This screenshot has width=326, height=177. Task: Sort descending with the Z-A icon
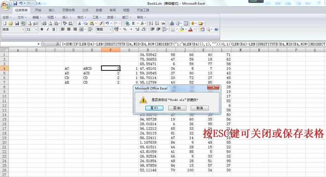pos(157,23)
